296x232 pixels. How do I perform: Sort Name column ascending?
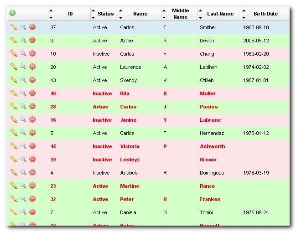(x=120, y=10)
